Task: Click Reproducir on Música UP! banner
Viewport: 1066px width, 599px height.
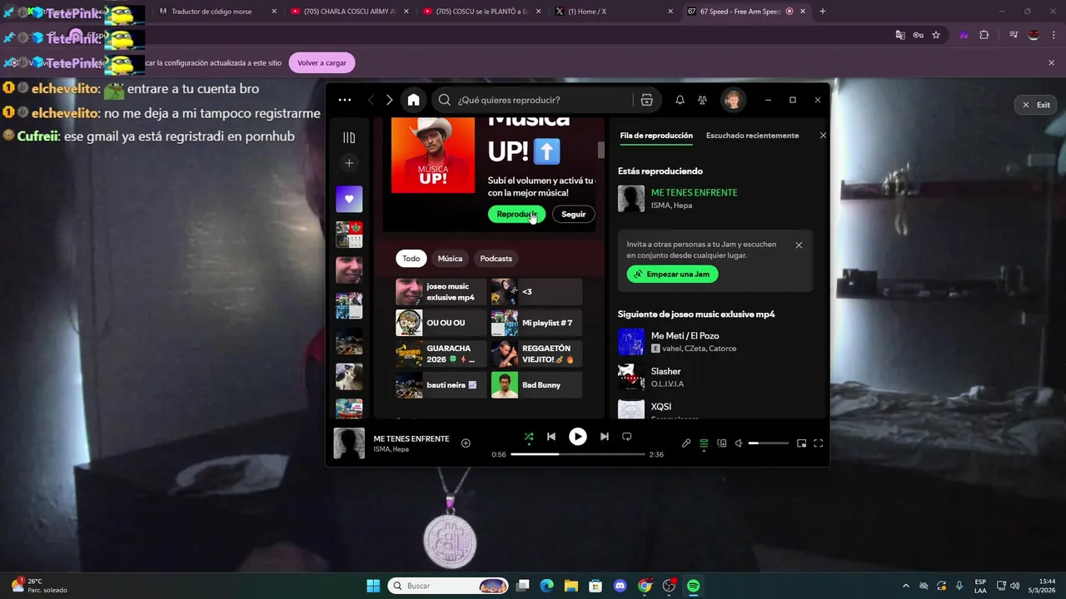Action: 516,214
